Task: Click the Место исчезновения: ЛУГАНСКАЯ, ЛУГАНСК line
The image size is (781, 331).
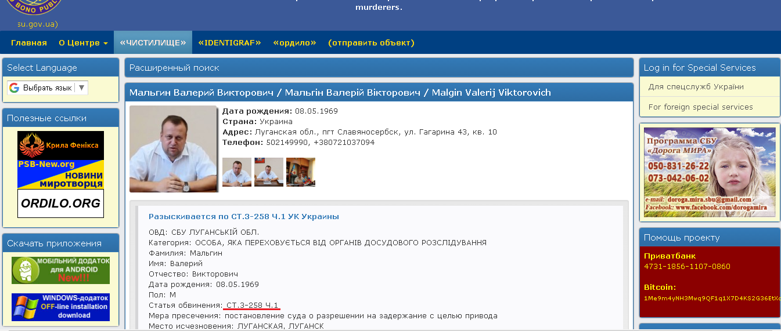Action: (236, 326)
